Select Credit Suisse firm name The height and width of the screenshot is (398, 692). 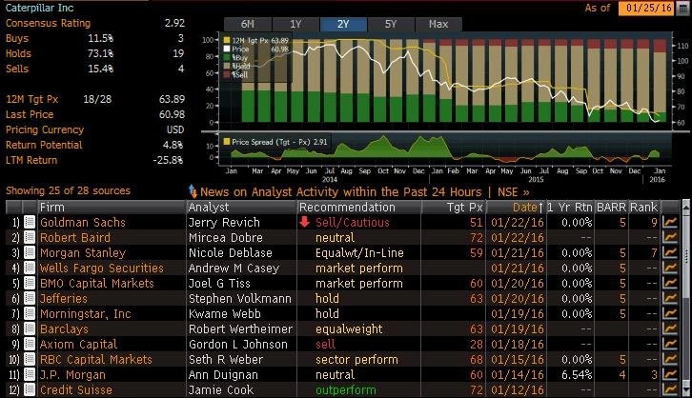point(76,390)
